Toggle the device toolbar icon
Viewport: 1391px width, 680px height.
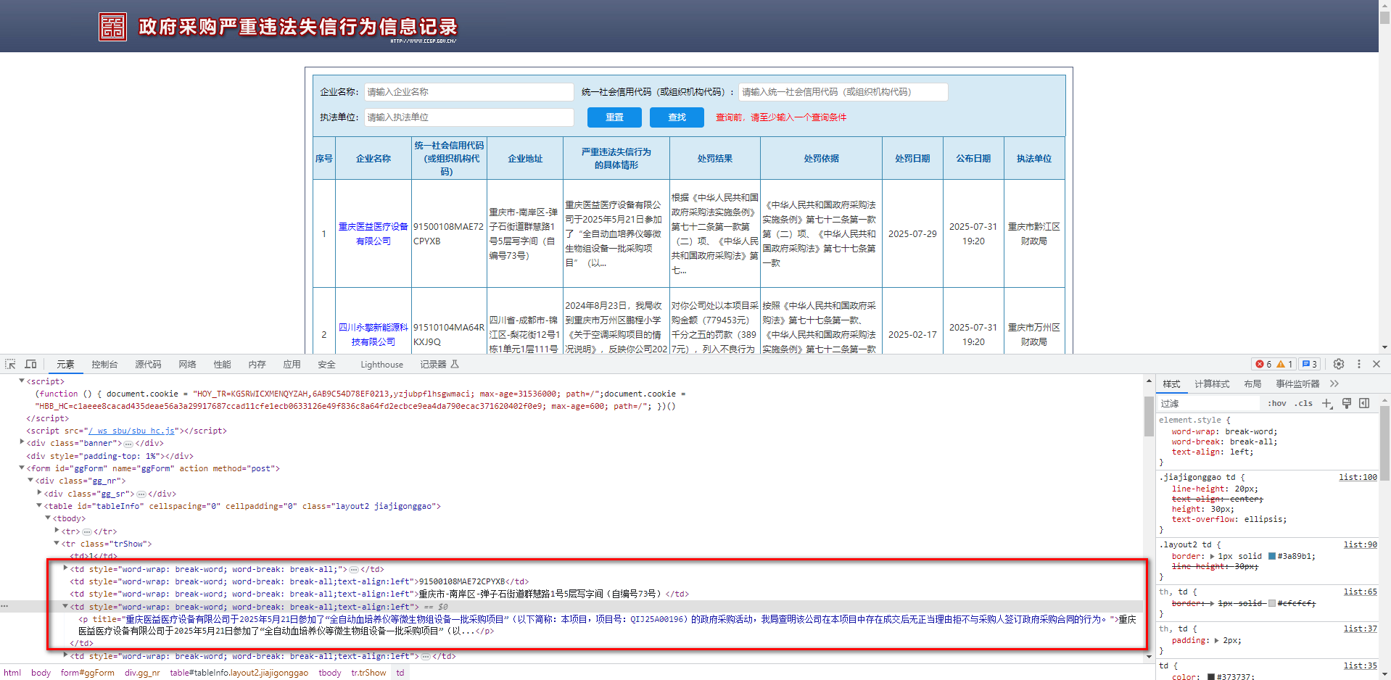pyautogui.click(x=30, y=364)
